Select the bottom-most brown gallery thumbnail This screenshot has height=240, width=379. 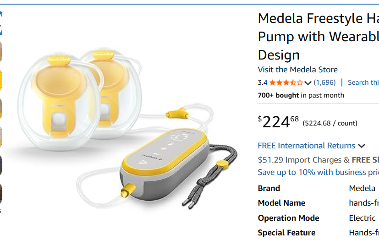click(1, 194)
